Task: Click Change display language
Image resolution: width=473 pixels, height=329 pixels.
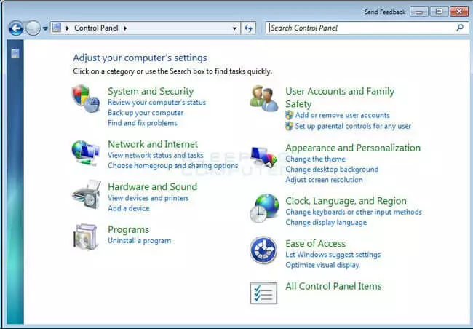Action: tap(326, 223)
